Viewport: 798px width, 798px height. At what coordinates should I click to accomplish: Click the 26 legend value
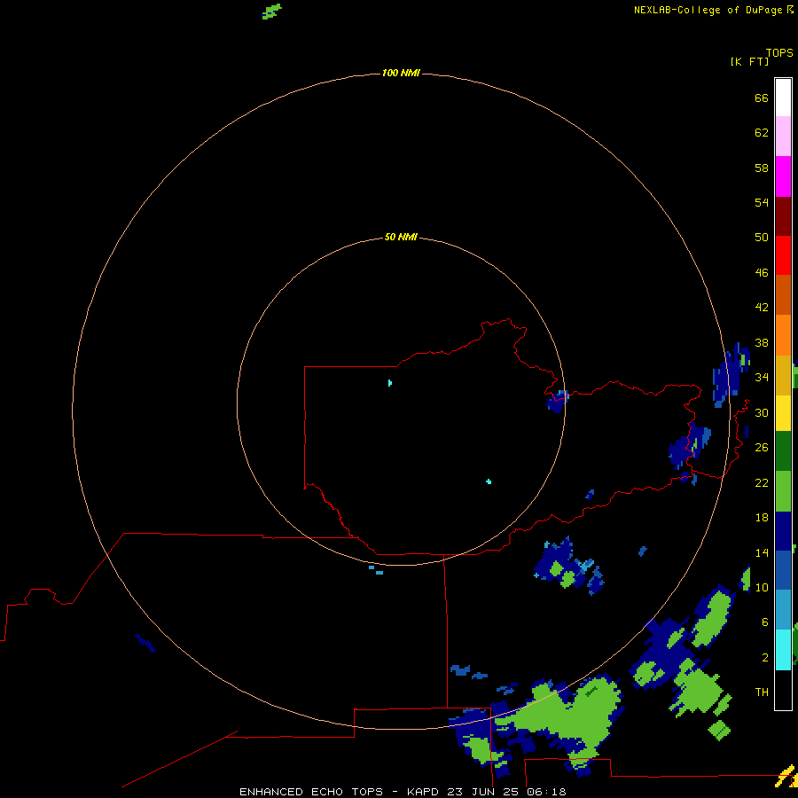762,448
